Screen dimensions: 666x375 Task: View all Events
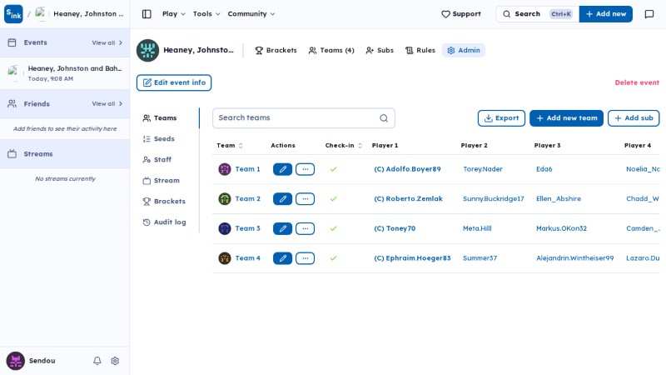click(107, 42)
